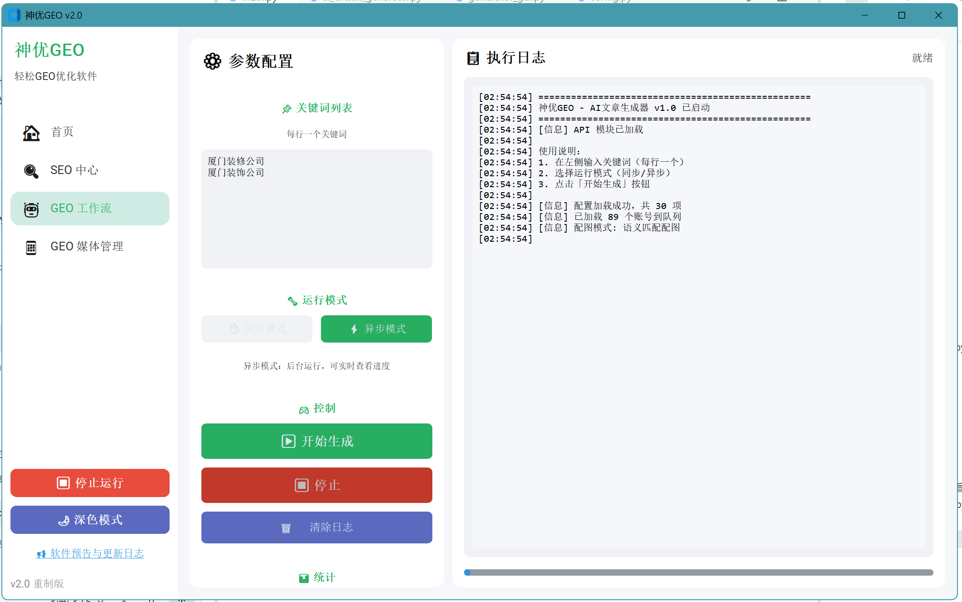Switch to 深色模式 dark mode
The height and width of the screenshot is (602, 962).
[90, 520]
